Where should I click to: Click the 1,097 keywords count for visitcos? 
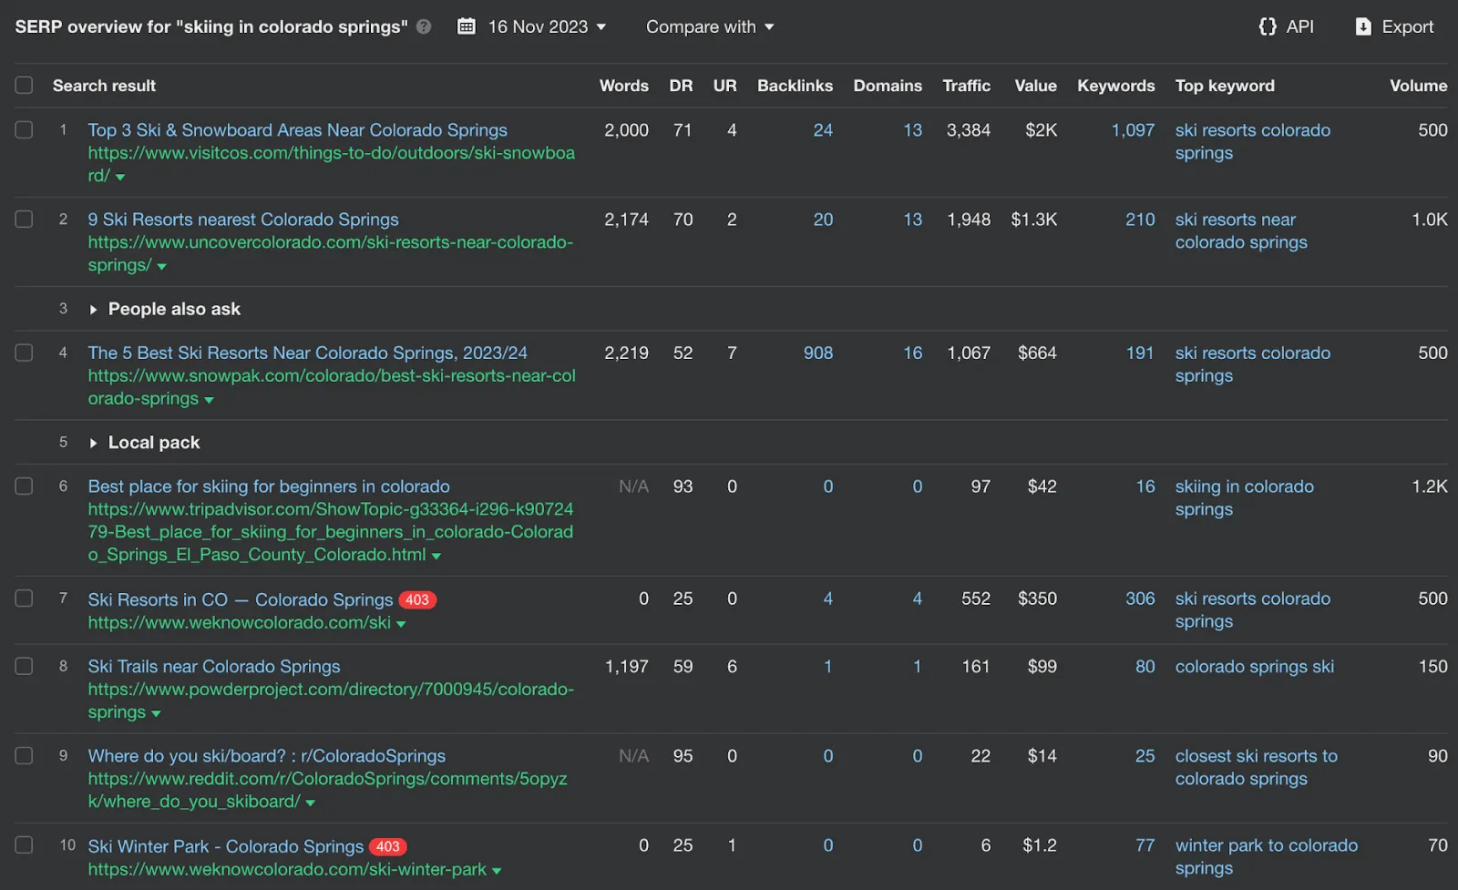(x=1132, y=130)
